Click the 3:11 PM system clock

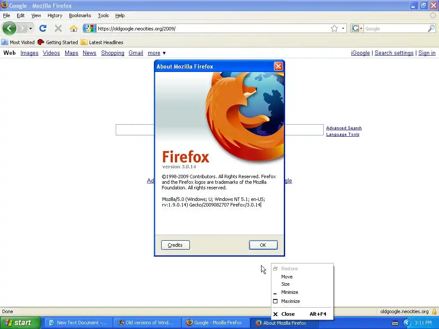coord(423,323)
